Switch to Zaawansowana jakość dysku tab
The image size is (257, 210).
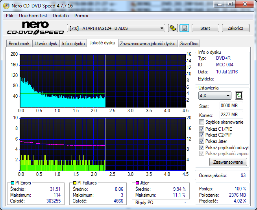[148, 44]
